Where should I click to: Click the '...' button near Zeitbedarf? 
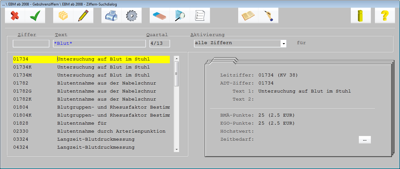tap(365, 140)
